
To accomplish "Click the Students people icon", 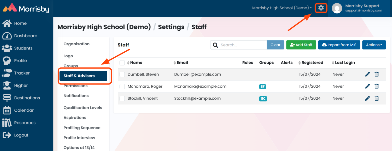I will pyautogui.click(x=7, y=48).
